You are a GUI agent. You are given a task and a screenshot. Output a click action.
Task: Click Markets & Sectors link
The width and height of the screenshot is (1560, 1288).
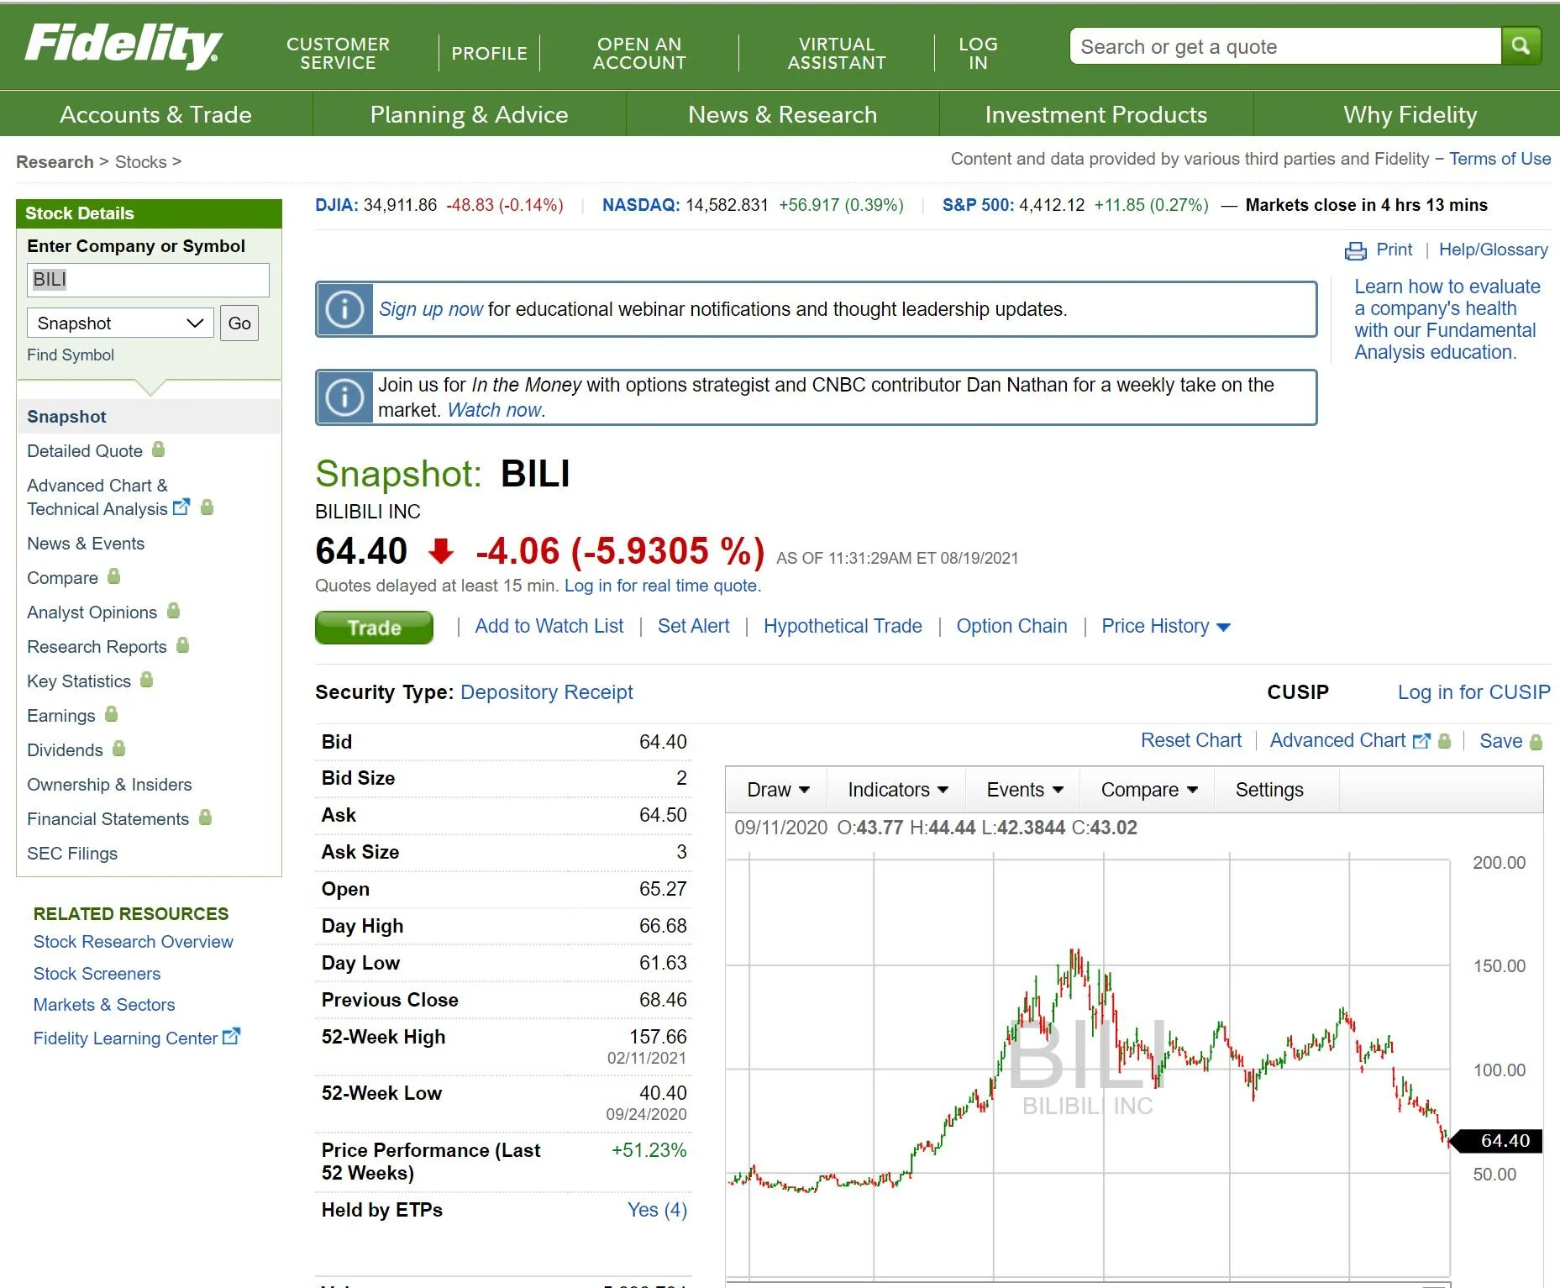104,1005
